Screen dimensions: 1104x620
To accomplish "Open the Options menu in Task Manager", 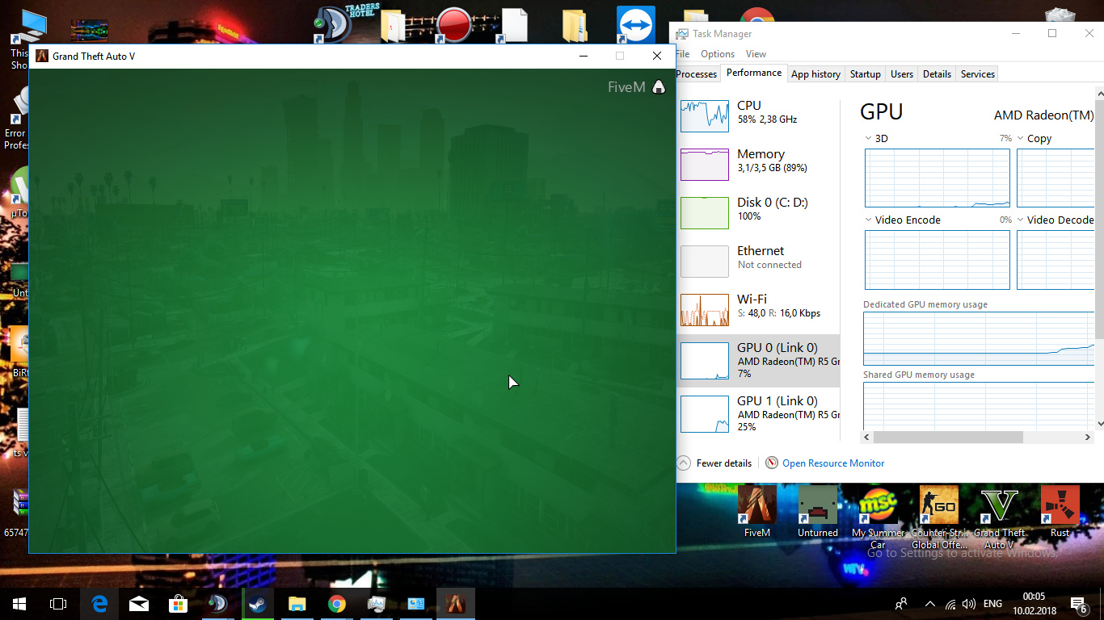I will tap(718, 54).
